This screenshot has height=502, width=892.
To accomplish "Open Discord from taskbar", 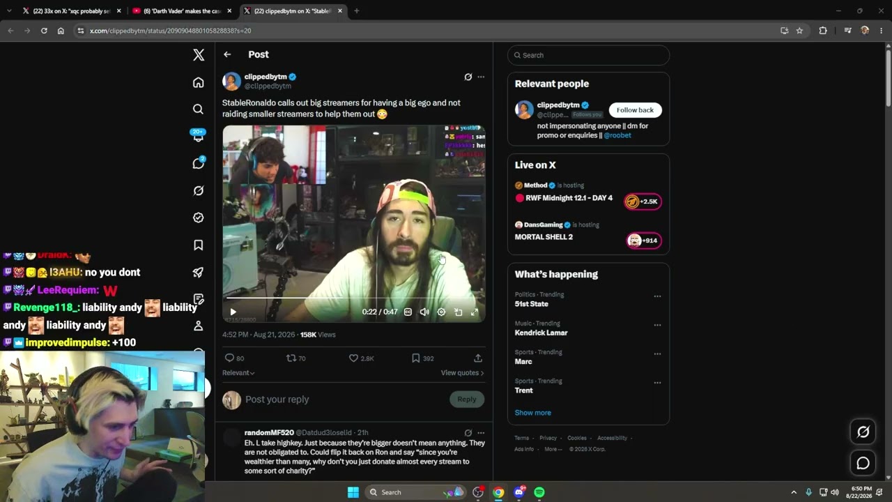I will (x=518, y=492).
